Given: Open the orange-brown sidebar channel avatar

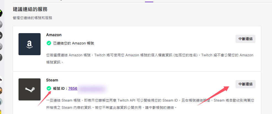Looking at the screenshot, I should (1, 91).
